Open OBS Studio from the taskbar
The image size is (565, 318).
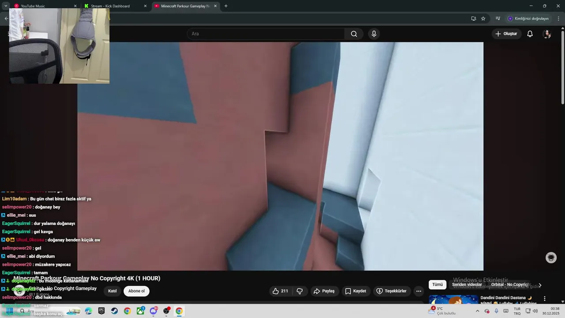[x=166, y=311]
